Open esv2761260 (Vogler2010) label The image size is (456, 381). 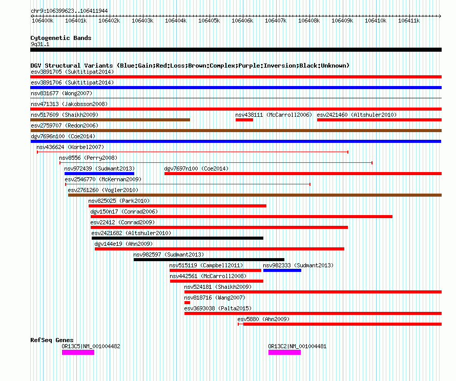coord(103,190)
